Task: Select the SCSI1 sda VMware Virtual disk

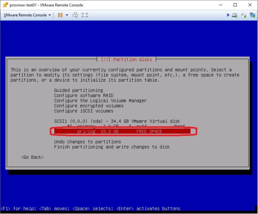Action: tap(117, 121)
